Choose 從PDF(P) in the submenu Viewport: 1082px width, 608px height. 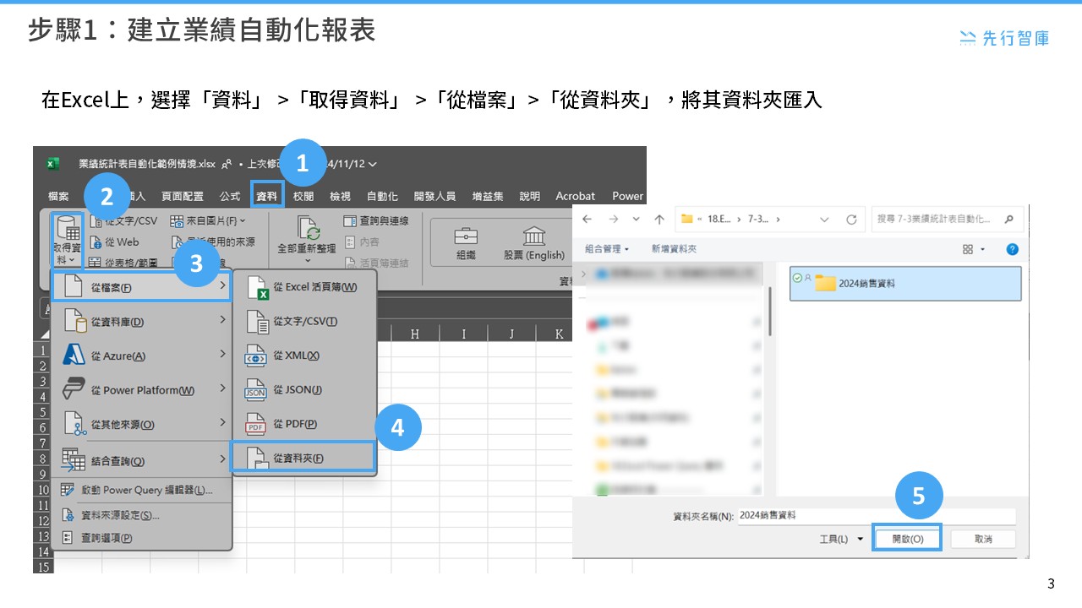coord(290,422)
